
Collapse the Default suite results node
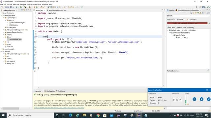pyautogui.click(x=168, y=30)
